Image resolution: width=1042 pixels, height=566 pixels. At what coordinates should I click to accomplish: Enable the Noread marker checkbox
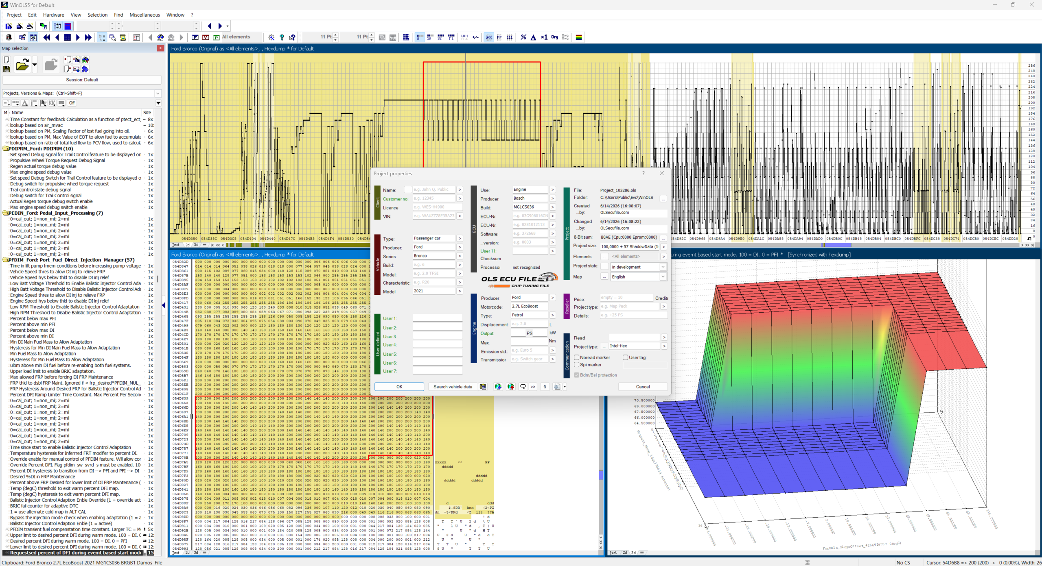point(577,357)
